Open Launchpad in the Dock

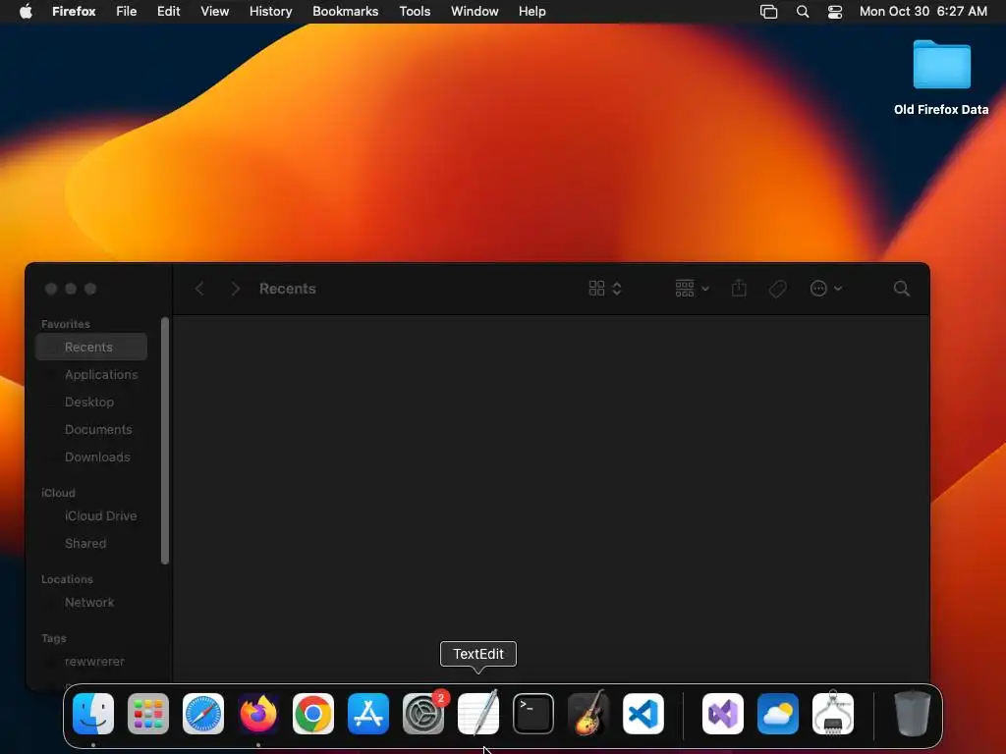click(x=148, y=714)
